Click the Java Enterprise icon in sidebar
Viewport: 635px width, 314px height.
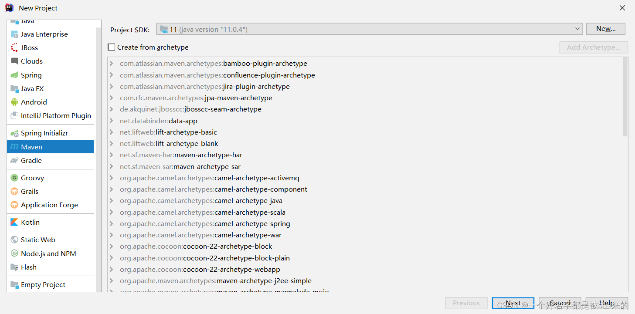[x=14, y=34]
